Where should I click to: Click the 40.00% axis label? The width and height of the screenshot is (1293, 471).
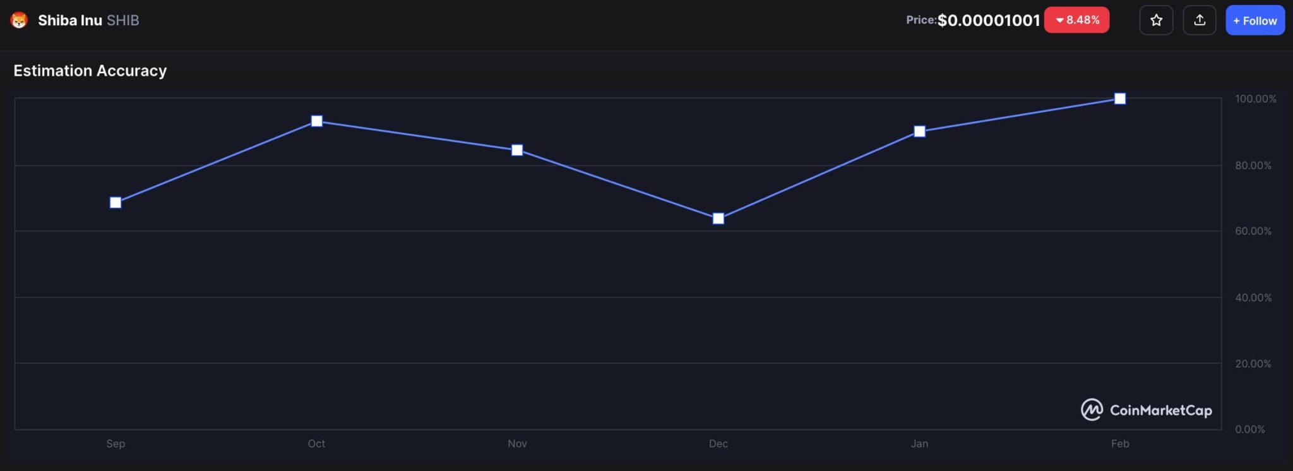point(1253,297)
